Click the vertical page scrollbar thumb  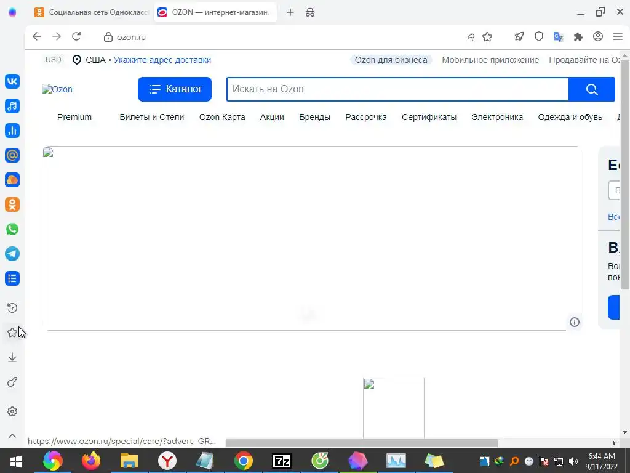click(x=624, y=174)
